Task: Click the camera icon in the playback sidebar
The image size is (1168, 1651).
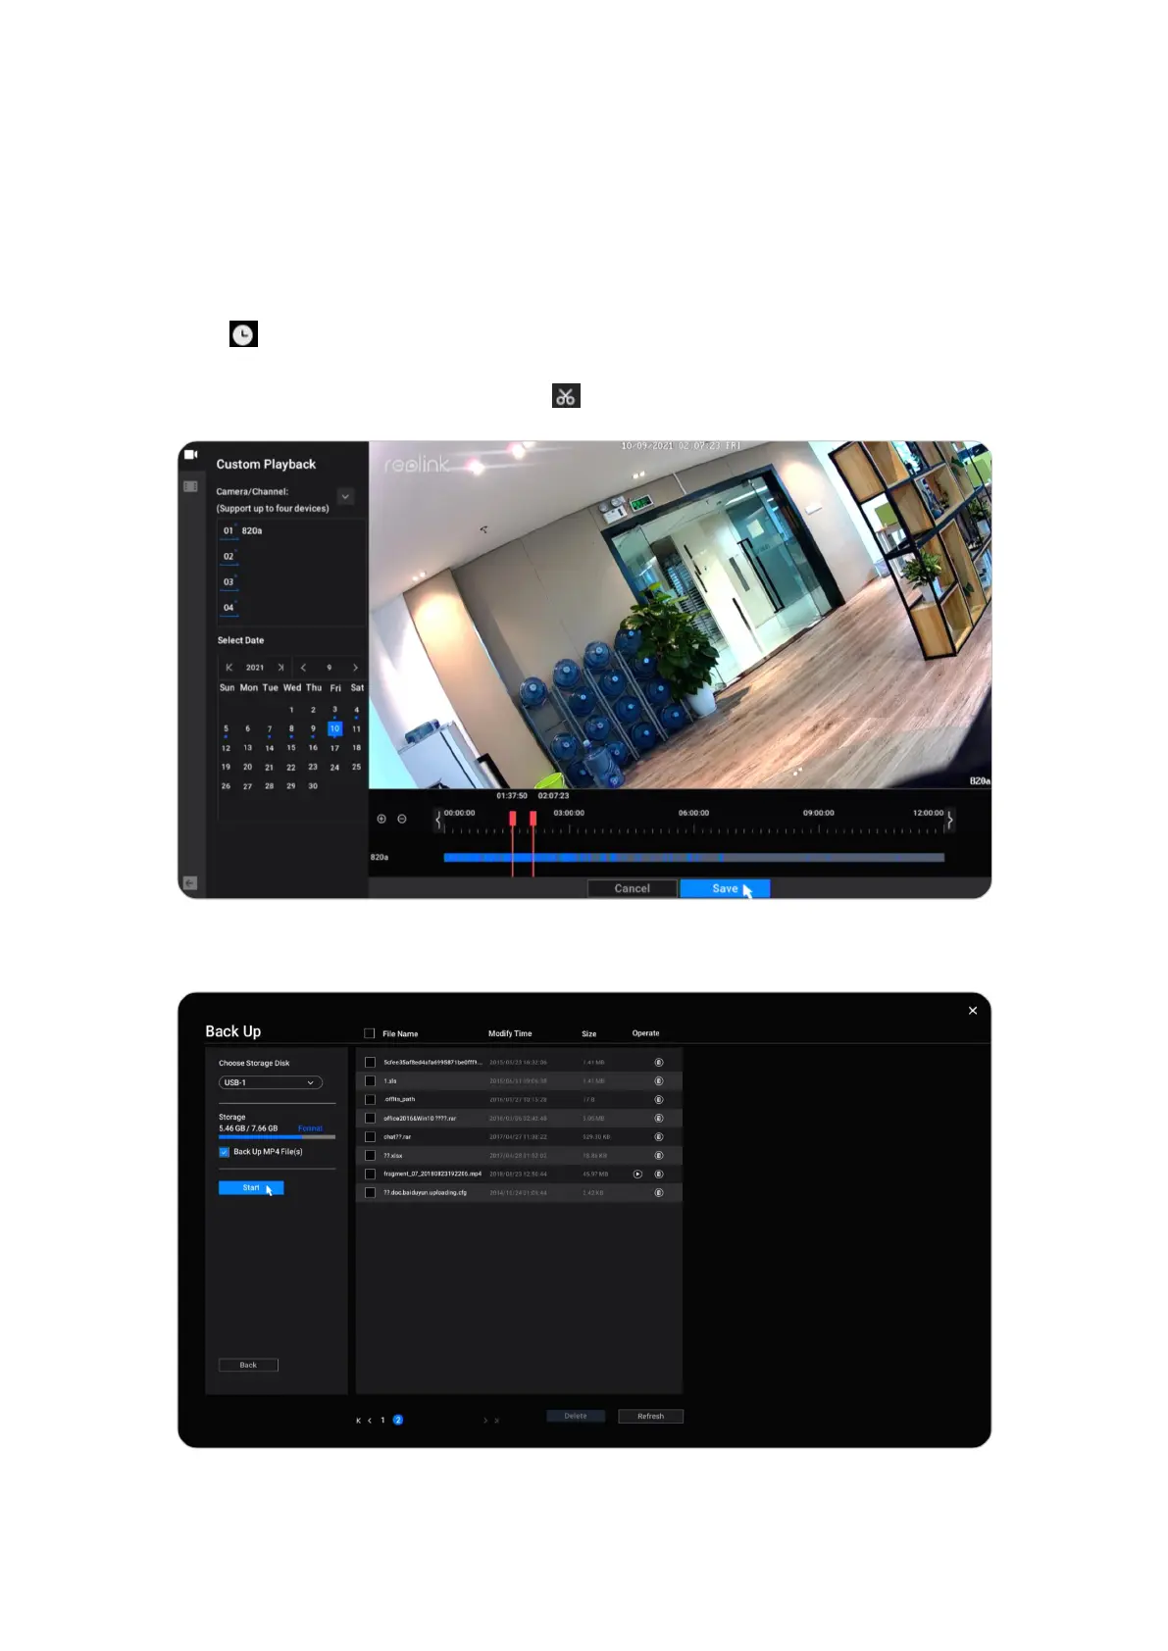Action: point(191,455)
